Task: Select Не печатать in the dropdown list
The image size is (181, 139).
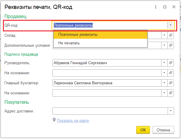Action: click(100, 43)
